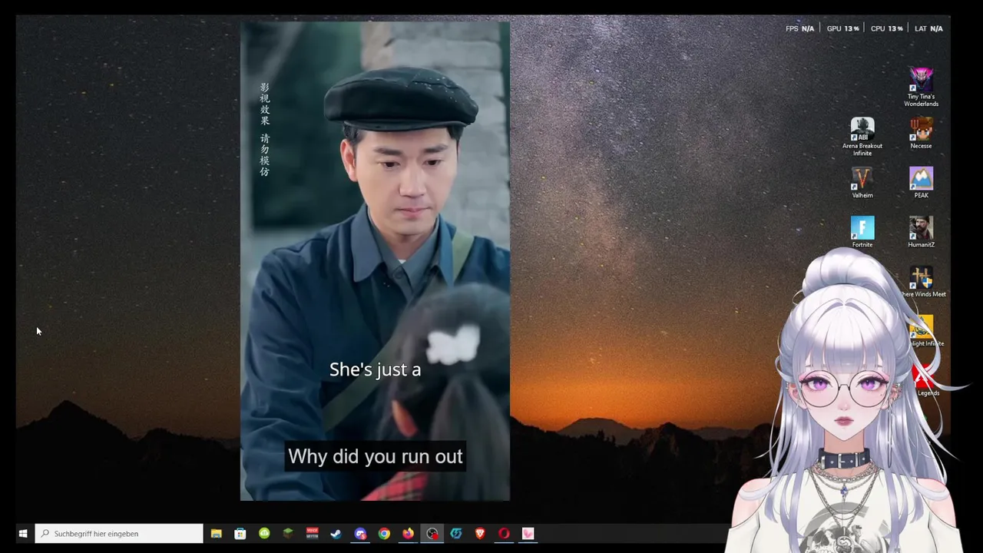The height and width of the screenshot is (553, 983).
Task: Click the 'She's just a' caption text
Action: 375,369
